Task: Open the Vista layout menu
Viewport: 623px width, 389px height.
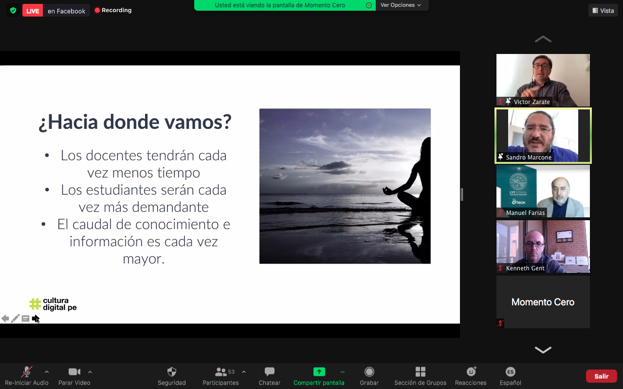Action: click(x=603, y=11)
